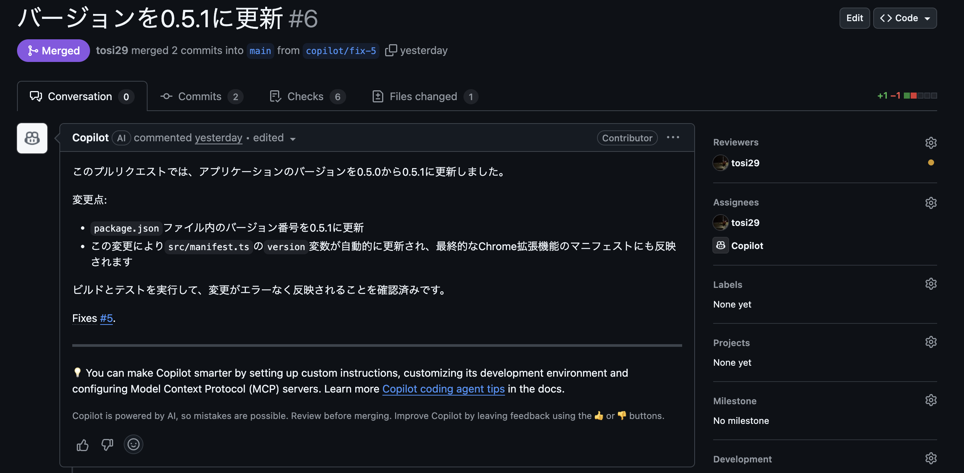Open the Code dropdown button
The width and height of the screenshot is (964, 473).
905,18
